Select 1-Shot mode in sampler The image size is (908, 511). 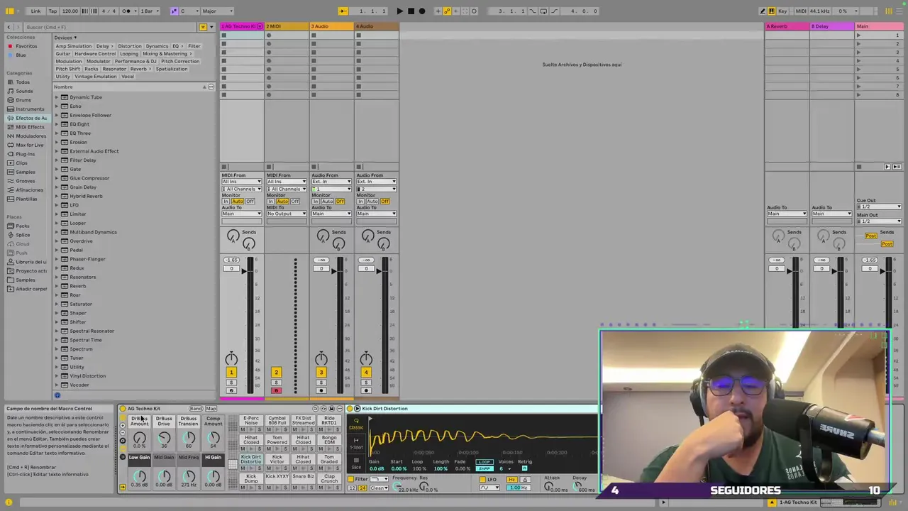pyautogui.click(x=356, y=444)
